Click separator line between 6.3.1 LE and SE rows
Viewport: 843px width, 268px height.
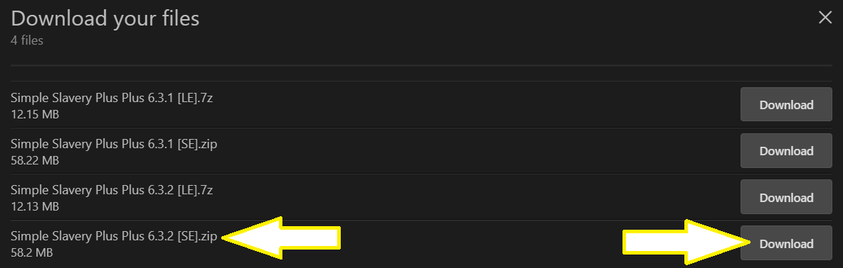point(421,128)
